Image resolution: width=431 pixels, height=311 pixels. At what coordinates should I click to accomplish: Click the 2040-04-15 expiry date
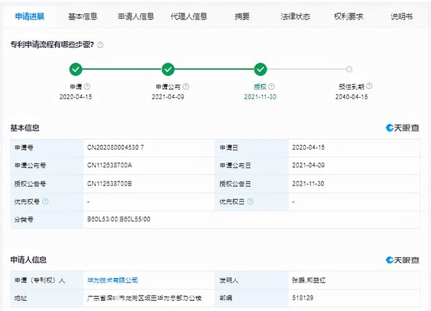(x=352, y=96)
